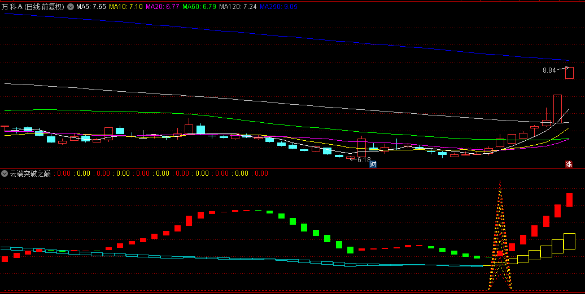Click the MA10: 7.10 label
Screen dimensions: 585x294
(126, 7)
